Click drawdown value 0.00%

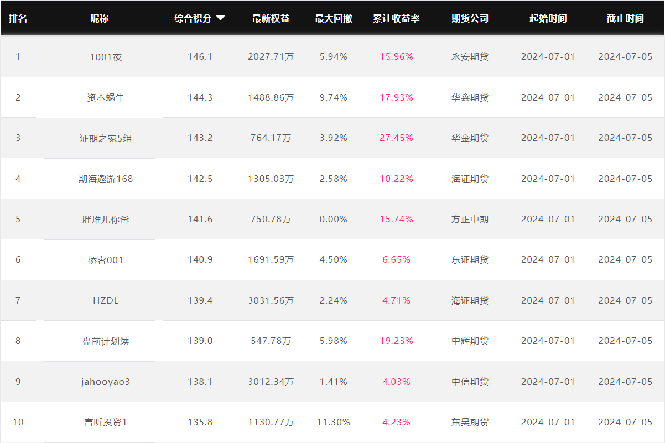(x=334, y=219)
